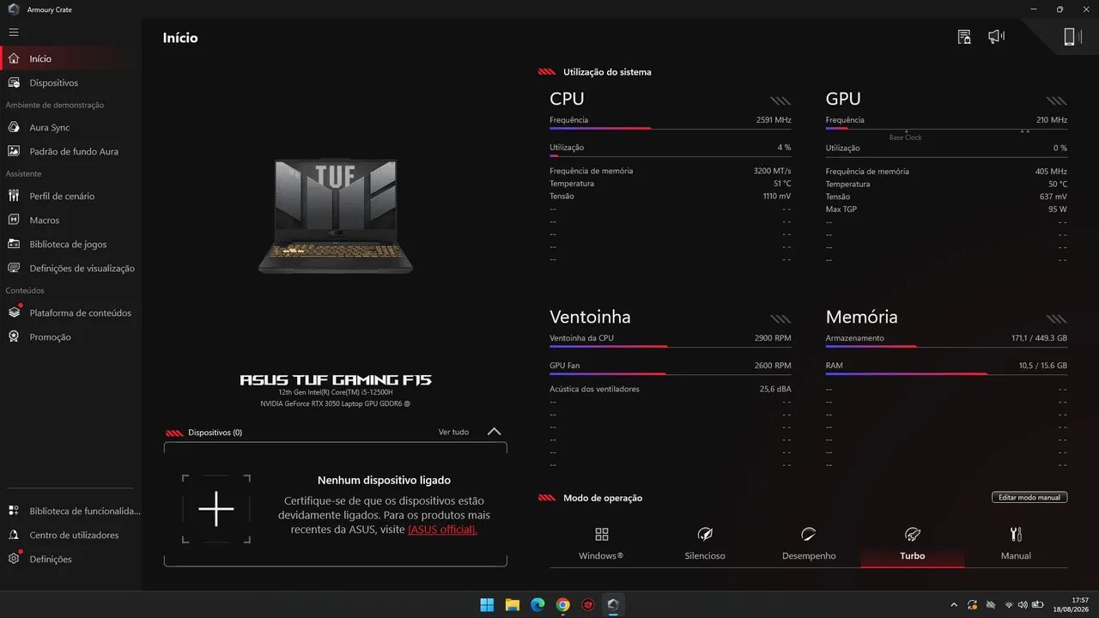Click the GPU Fan value 2600 RPM
The image size is (1099, 618).
[x=774, y=366]
